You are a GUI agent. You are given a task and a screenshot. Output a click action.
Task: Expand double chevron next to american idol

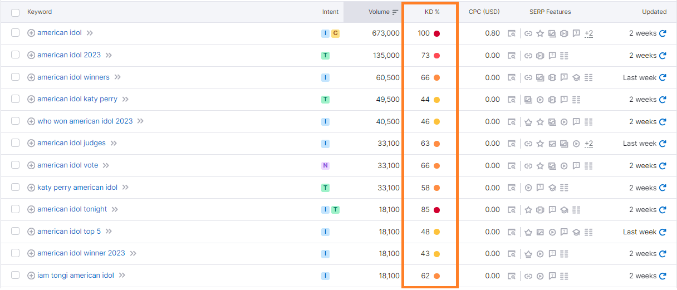[90, 33]
